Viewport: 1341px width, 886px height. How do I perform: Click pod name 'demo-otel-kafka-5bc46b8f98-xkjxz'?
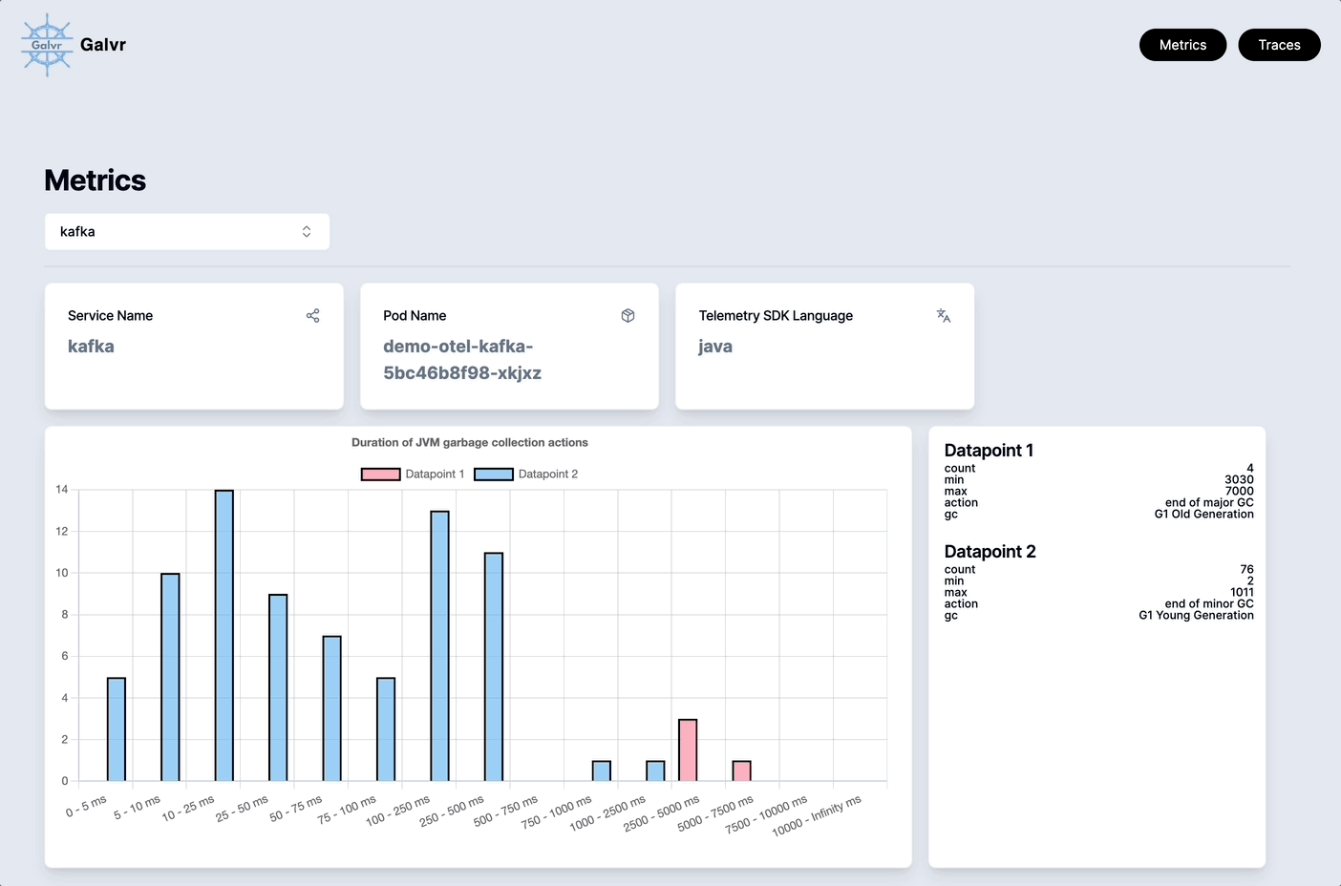point(462,360)
